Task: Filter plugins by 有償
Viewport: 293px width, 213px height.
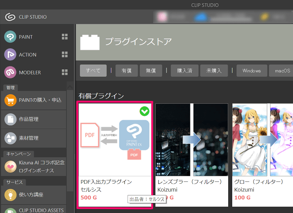Action: coord(127,70)
